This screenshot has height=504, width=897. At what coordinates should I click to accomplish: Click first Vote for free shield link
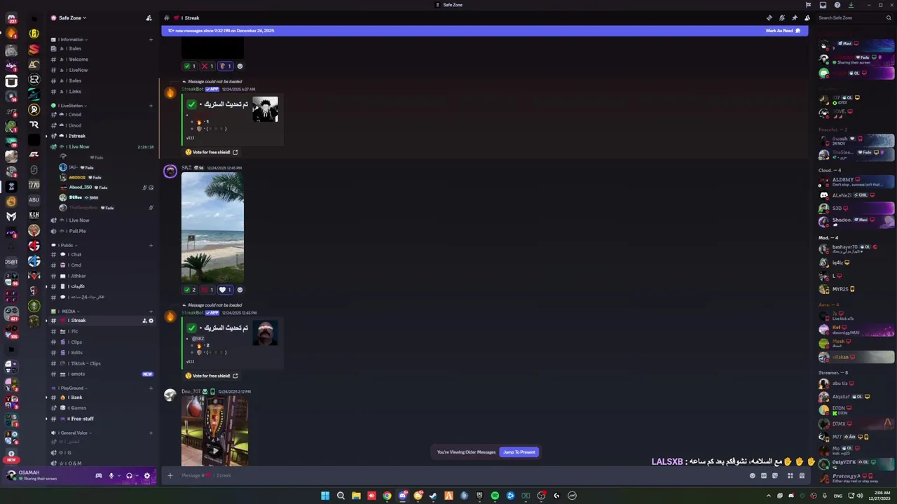point(211,152)
